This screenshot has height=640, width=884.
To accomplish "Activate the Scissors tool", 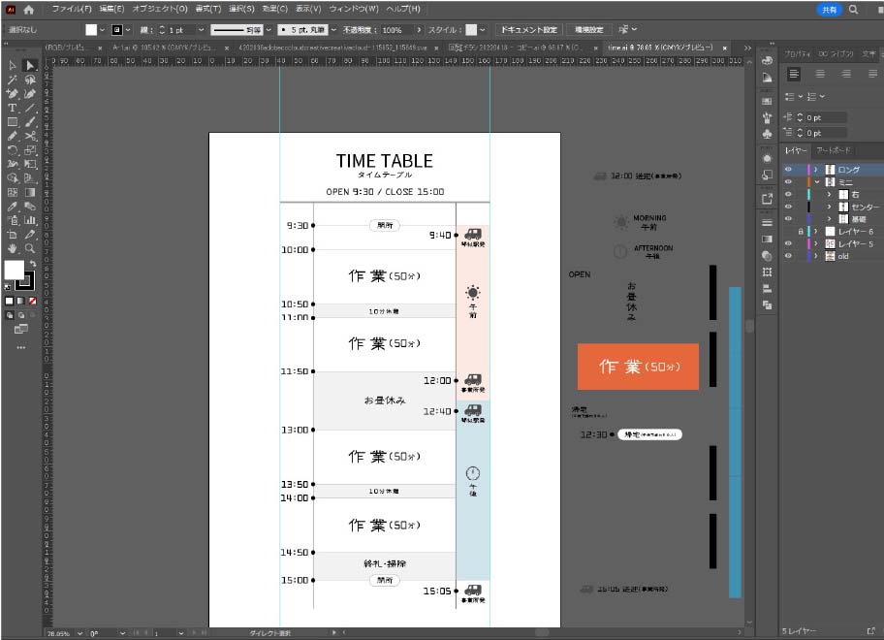I will coord(30,137).
